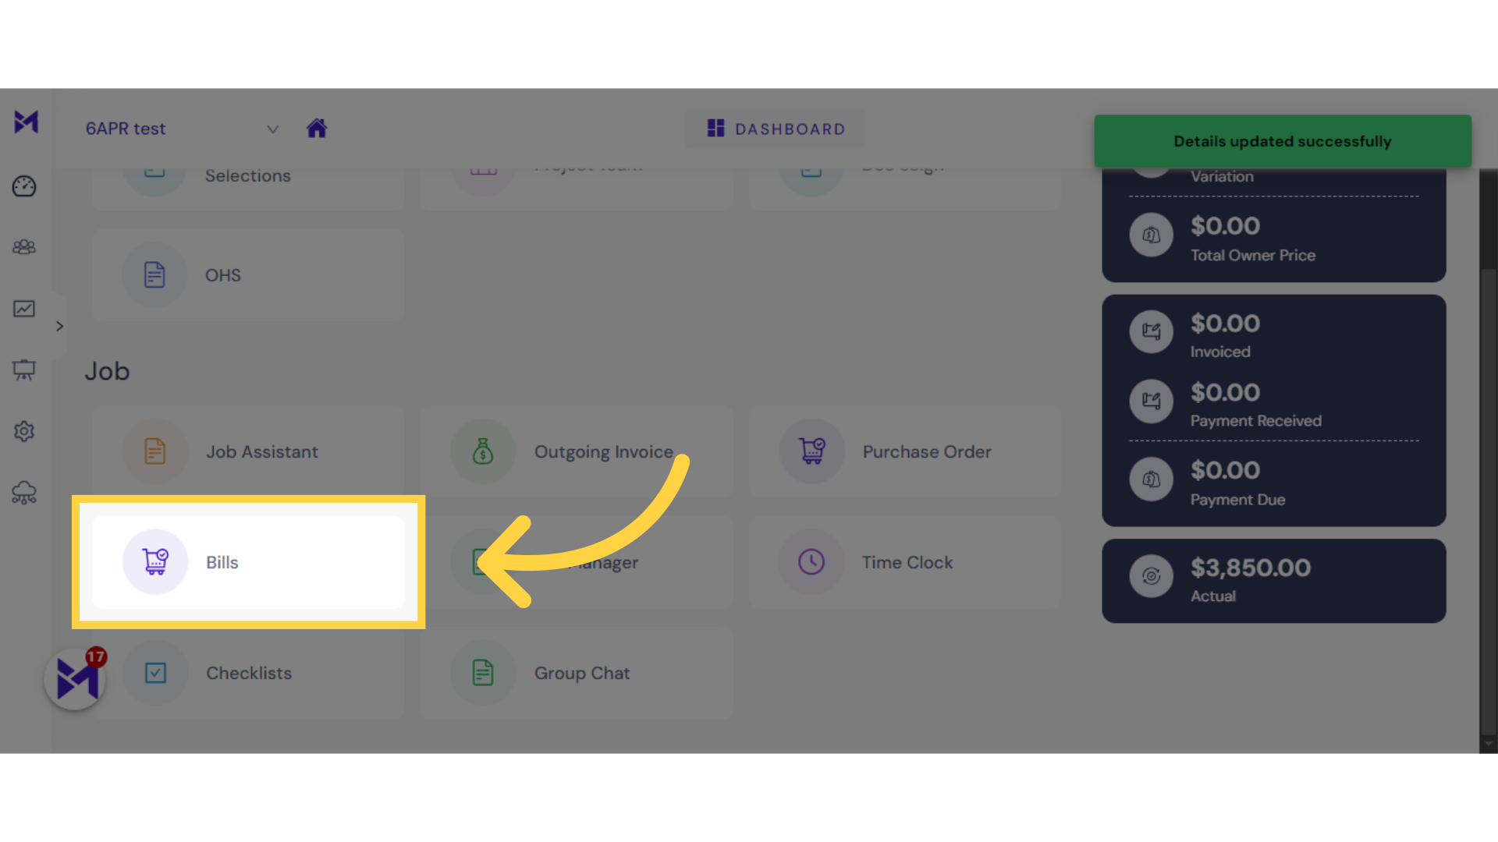Open the Time Clock module
This screenshot has height=842, width=1498.
904,562
